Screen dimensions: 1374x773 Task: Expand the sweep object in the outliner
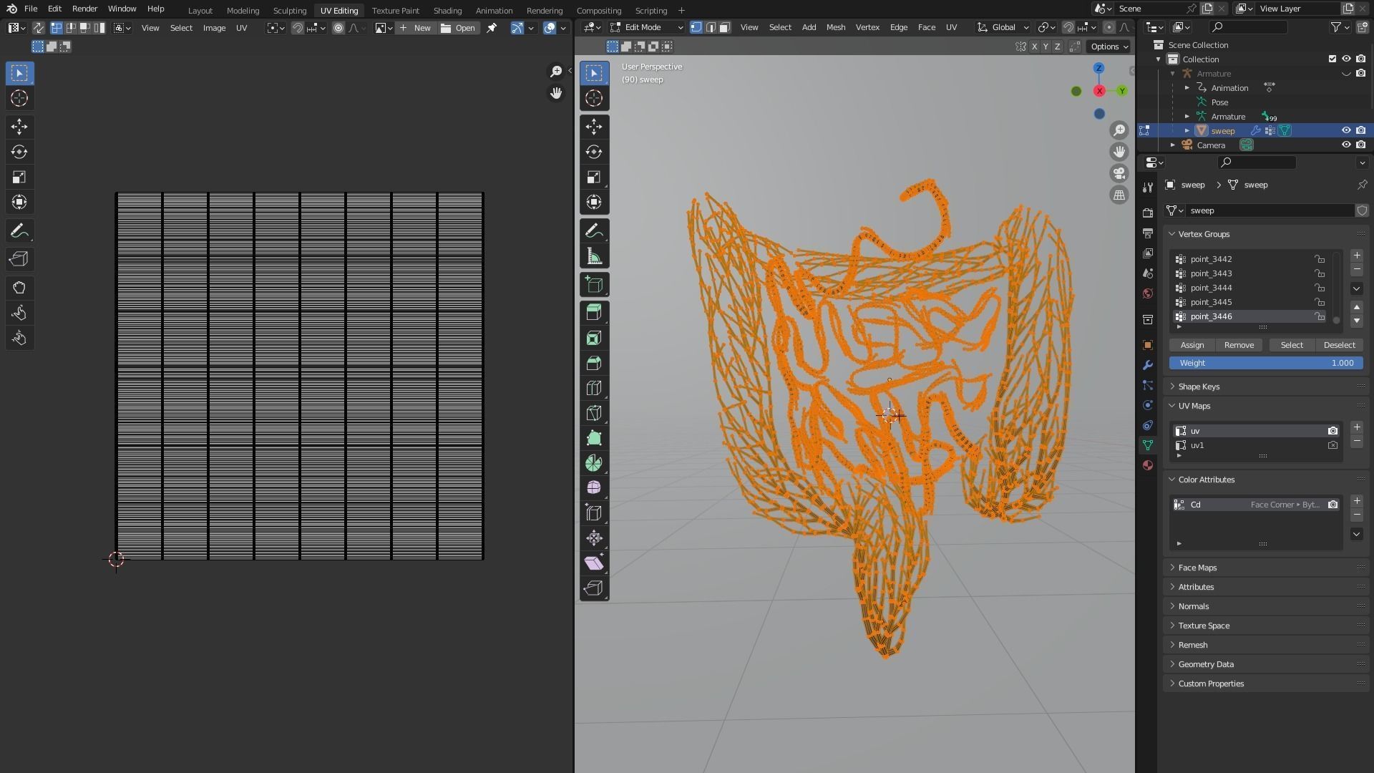pyautogui.click(x=1187, y=131)
